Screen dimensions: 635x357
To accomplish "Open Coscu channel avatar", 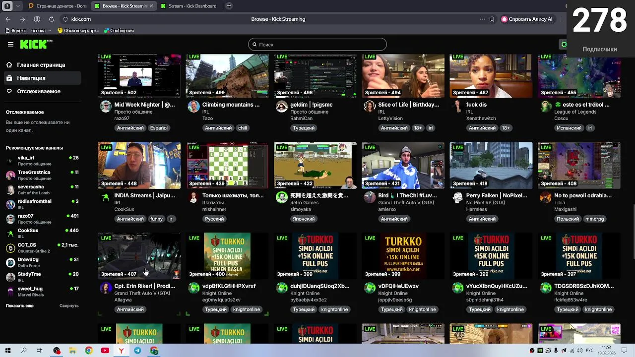I will 546,107.
